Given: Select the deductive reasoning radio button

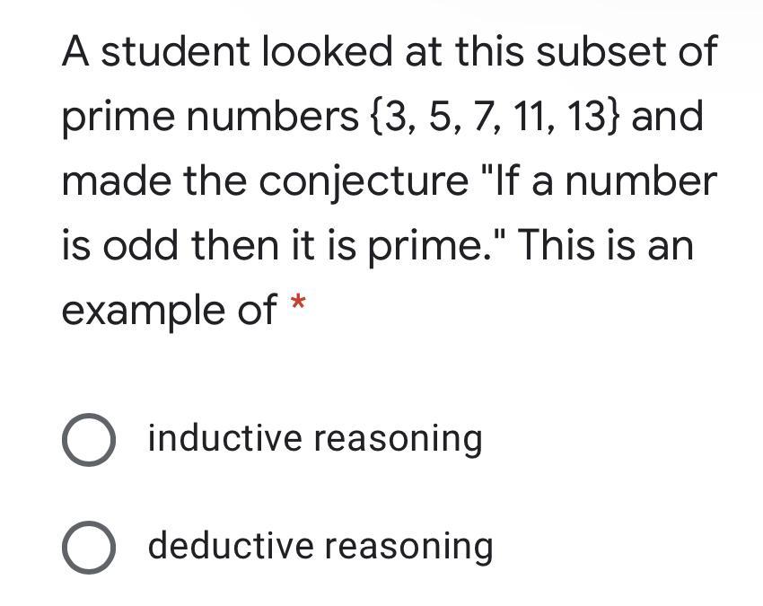Looking at the screenshot, I should (x=88, y=547).
